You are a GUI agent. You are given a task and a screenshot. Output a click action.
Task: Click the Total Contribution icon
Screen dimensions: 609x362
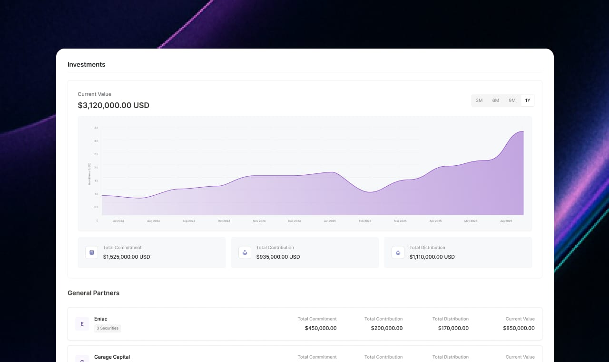(x=245, y=252)
